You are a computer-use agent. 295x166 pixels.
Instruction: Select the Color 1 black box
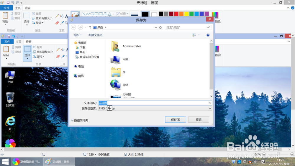pyautogui.click(x=145, y=14)
